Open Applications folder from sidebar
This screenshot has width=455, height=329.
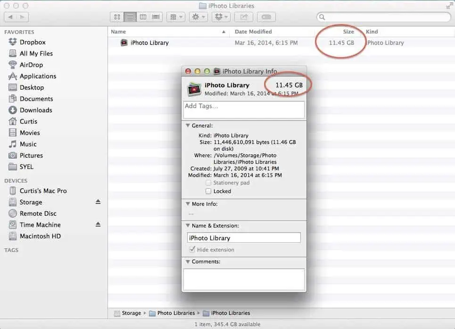(x=38, y=76)
